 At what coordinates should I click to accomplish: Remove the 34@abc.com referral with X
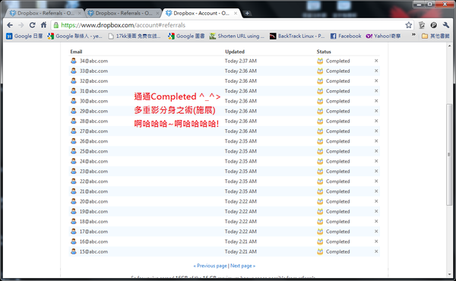376,61
